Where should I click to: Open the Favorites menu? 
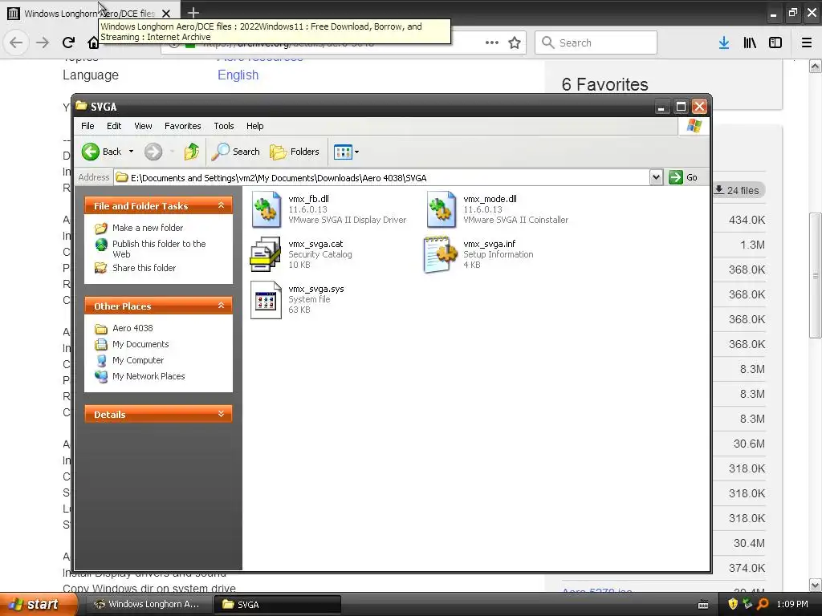click(182, 126)
